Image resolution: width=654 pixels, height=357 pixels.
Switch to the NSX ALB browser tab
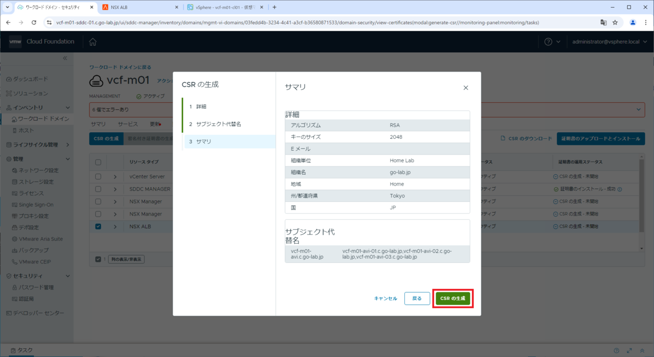pos(140,7)
